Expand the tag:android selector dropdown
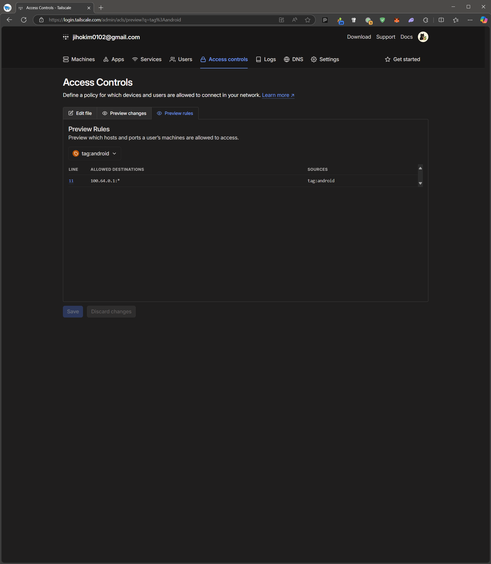Viewport: 491px width, 564px height. (x=94, y=154)
